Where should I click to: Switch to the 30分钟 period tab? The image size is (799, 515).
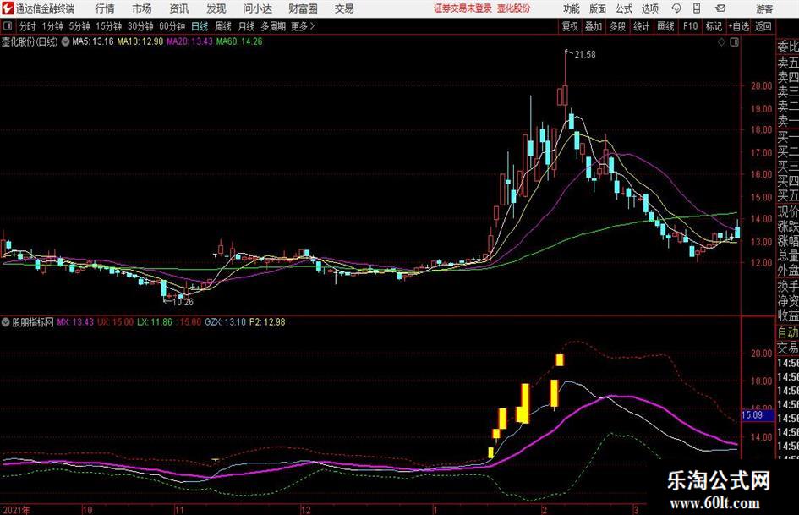point(140,26)
